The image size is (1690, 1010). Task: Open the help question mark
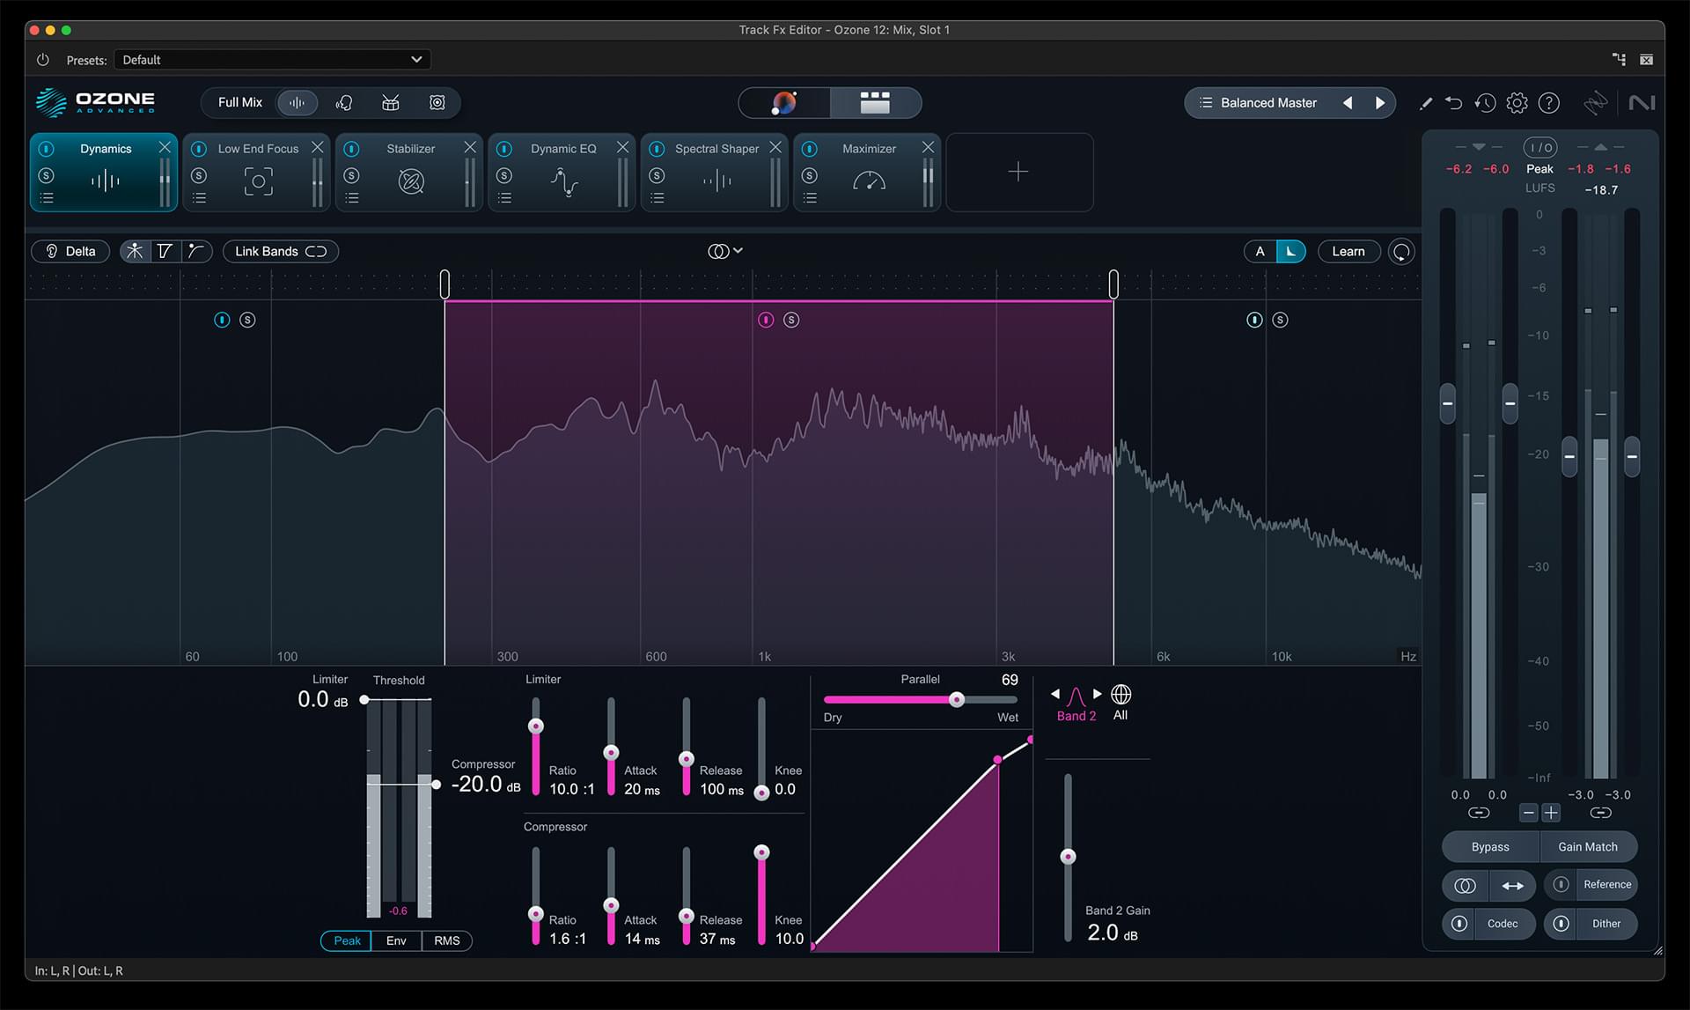1549,103
